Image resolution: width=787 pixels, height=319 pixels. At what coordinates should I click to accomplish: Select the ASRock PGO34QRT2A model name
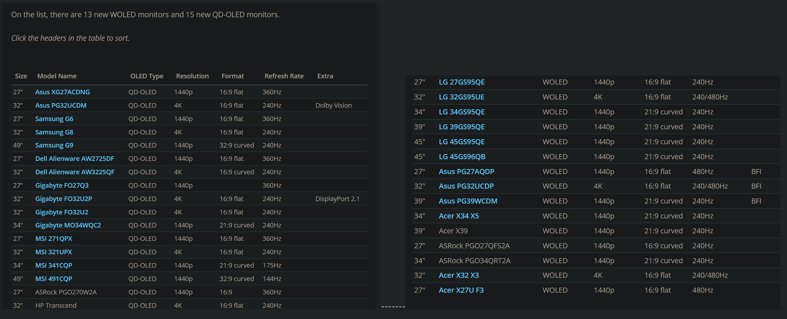[474, 261]
